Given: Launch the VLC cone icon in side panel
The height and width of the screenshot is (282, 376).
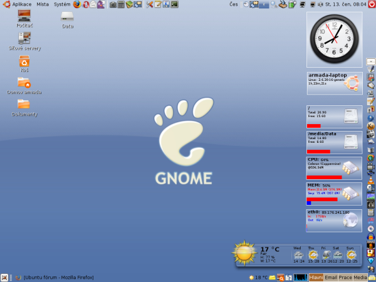Looking at the screenshot, I should (x=371, y=180).
